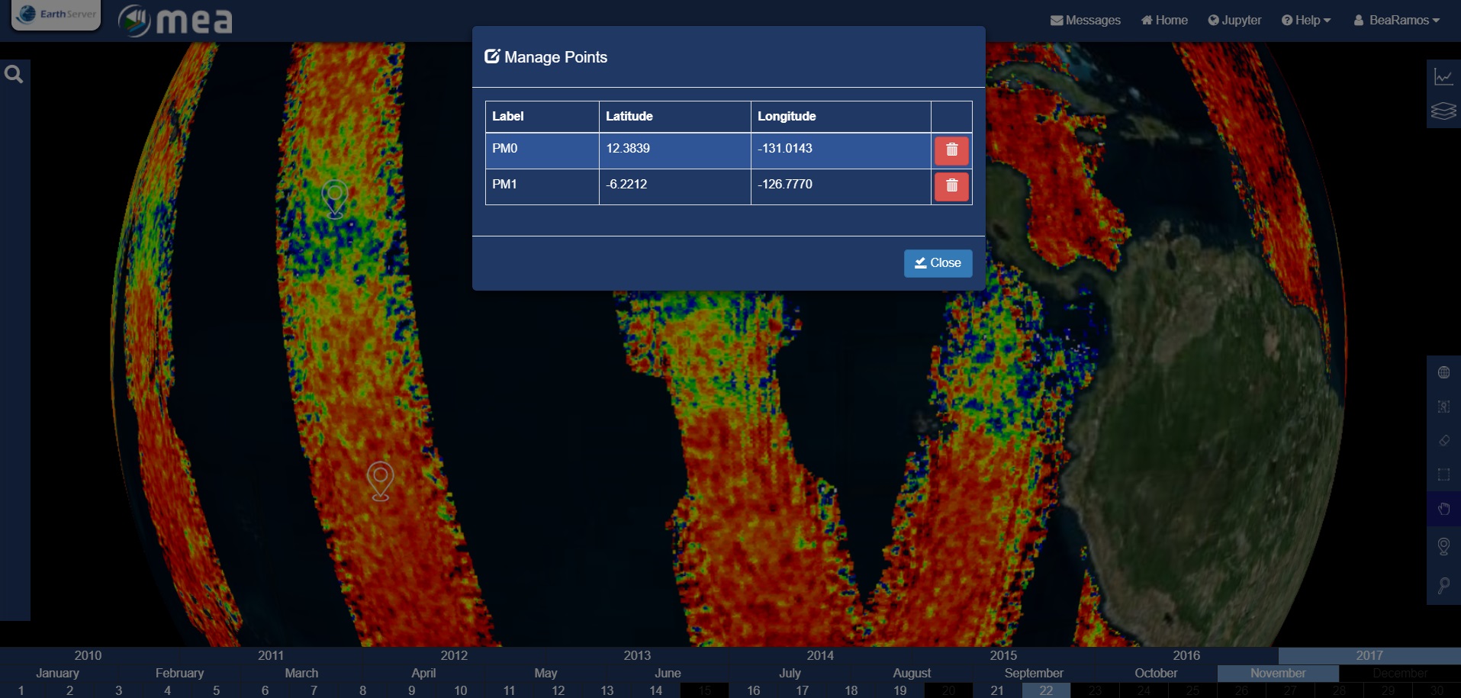Select day 22 on the timeline
This screenshot has height=698, width=1461.
1046,690
